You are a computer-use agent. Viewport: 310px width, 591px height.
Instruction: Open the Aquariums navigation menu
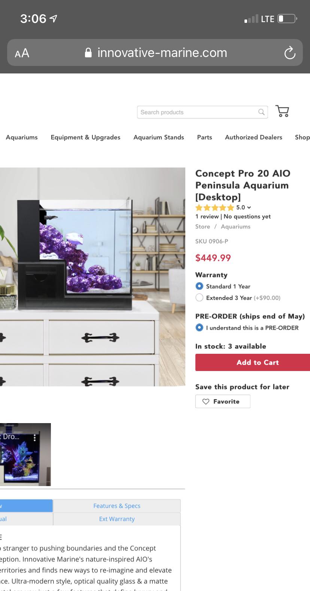(22, 137)
